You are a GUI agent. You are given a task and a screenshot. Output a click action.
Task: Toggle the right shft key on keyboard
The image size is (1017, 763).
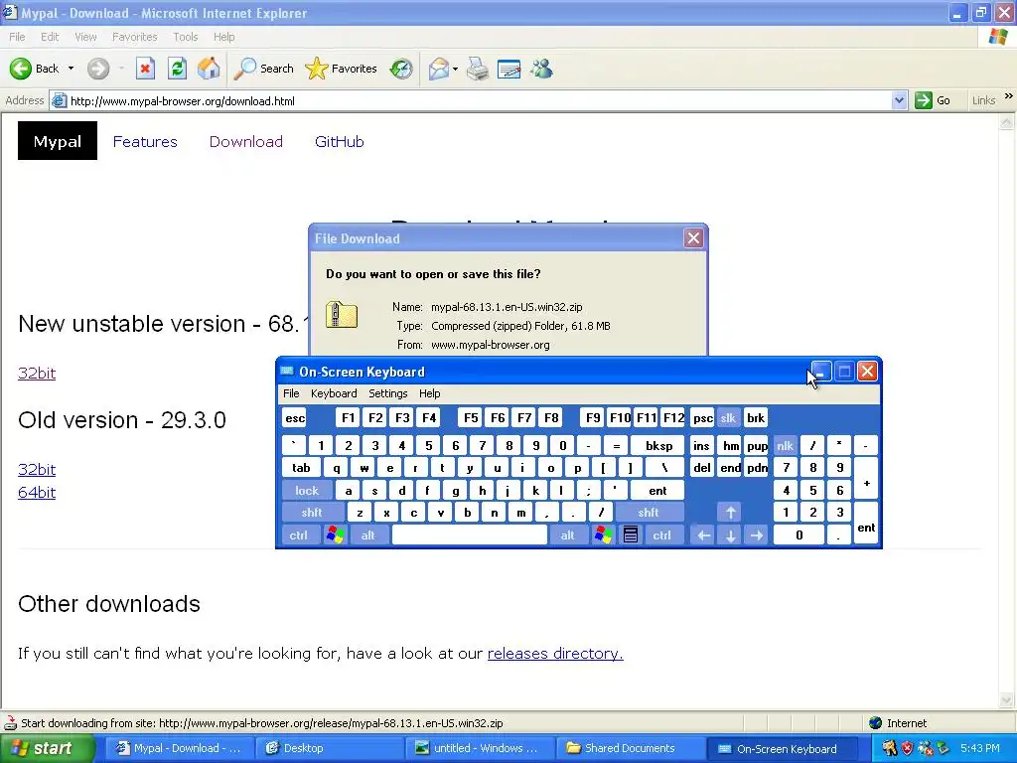pos(648,513)
